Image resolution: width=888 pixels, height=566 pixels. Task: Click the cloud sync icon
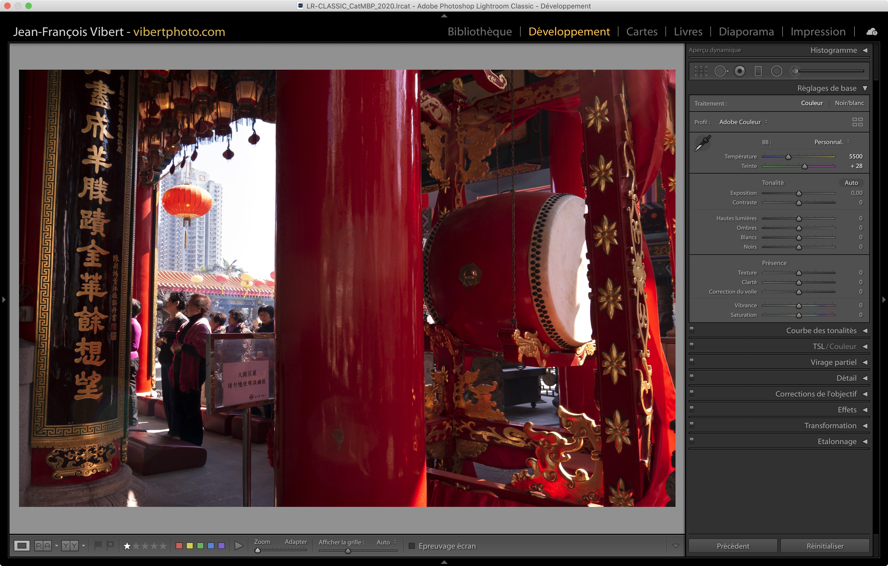(872, 32)
